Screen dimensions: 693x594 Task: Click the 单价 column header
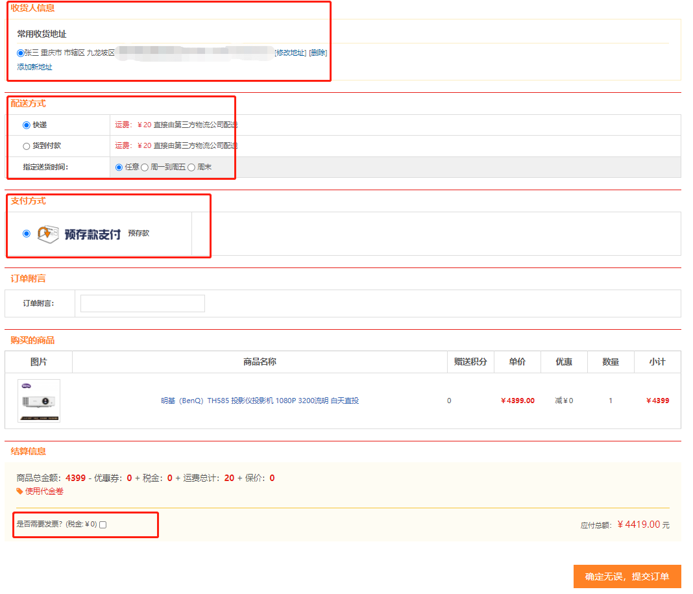point(517,362)
